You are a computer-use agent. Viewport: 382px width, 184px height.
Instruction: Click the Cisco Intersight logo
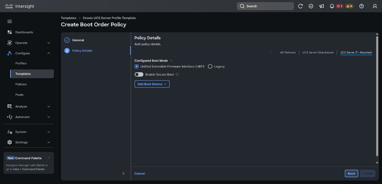[x=20, y=6]
